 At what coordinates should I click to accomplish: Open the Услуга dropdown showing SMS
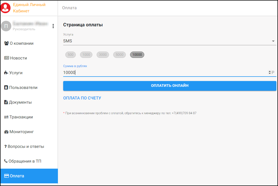(x=273, y=41)
